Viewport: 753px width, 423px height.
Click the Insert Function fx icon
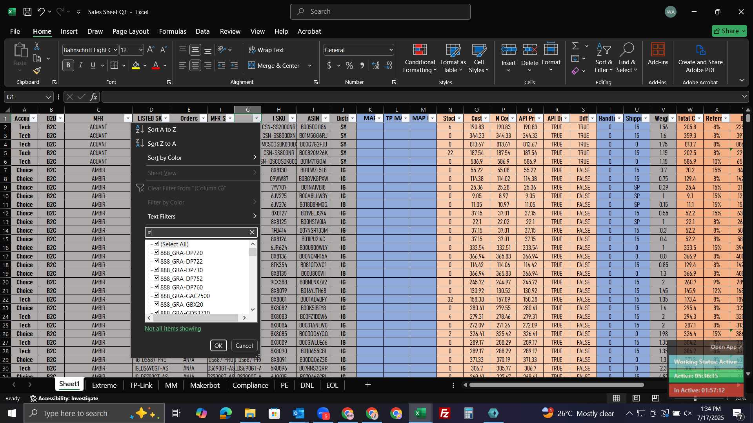tap(93, 97)
